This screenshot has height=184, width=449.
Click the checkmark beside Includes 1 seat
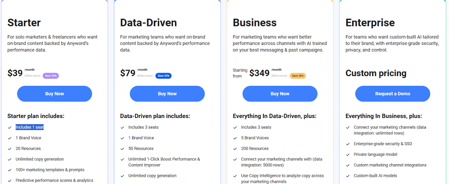tap(10, 128)
